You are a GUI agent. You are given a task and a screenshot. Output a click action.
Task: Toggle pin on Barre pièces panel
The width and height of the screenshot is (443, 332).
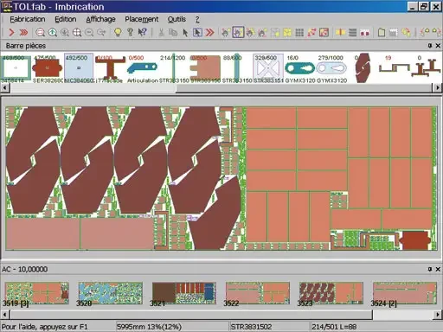(x=430, y=46)
